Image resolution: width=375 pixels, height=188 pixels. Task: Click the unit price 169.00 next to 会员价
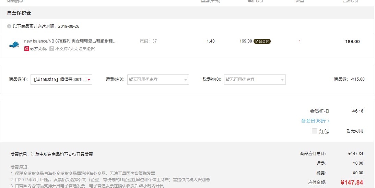246,41
